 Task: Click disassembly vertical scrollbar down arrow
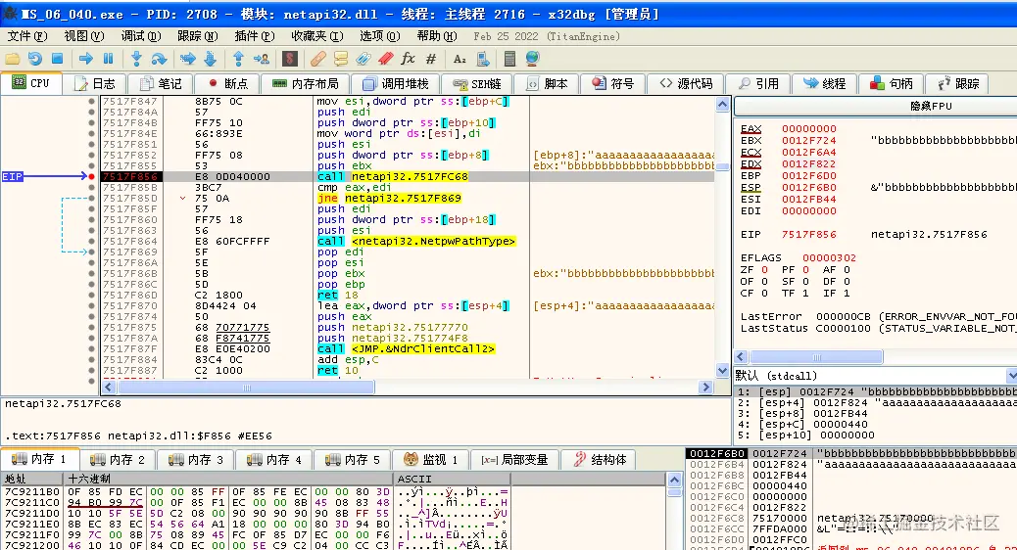point(722,371)
